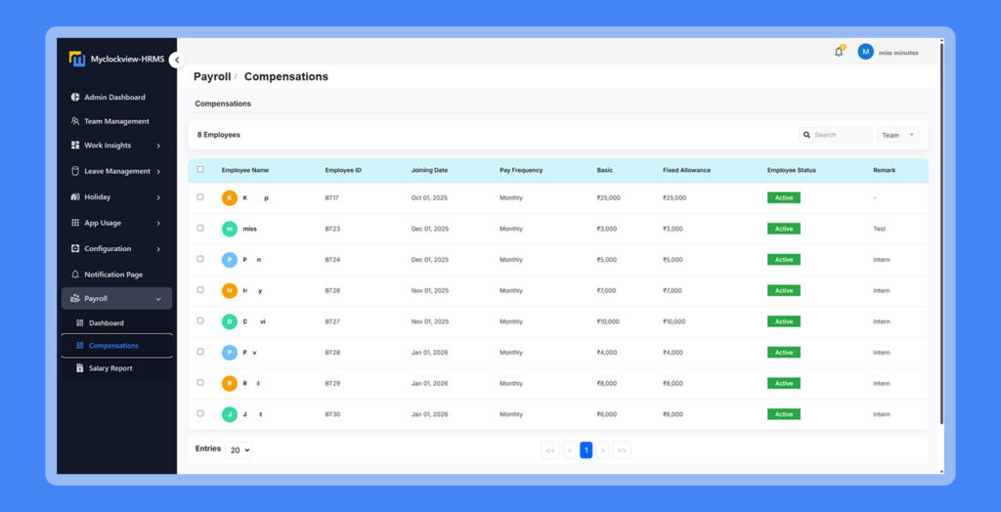Expand the App Usage chevron
The image size is (1001, 512).
coord(158,224)
